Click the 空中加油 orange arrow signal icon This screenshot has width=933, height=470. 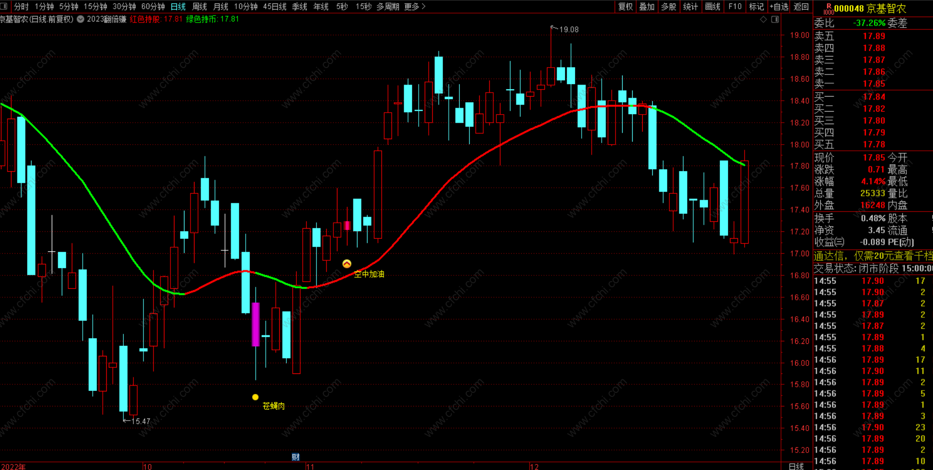pos(346,264)
